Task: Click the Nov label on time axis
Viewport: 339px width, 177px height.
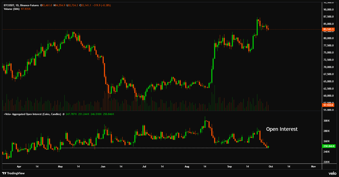Action: [x=313, y=167]
